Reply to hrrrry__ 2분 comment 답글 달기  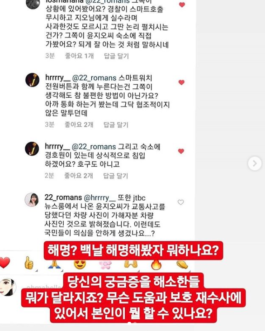115,176
